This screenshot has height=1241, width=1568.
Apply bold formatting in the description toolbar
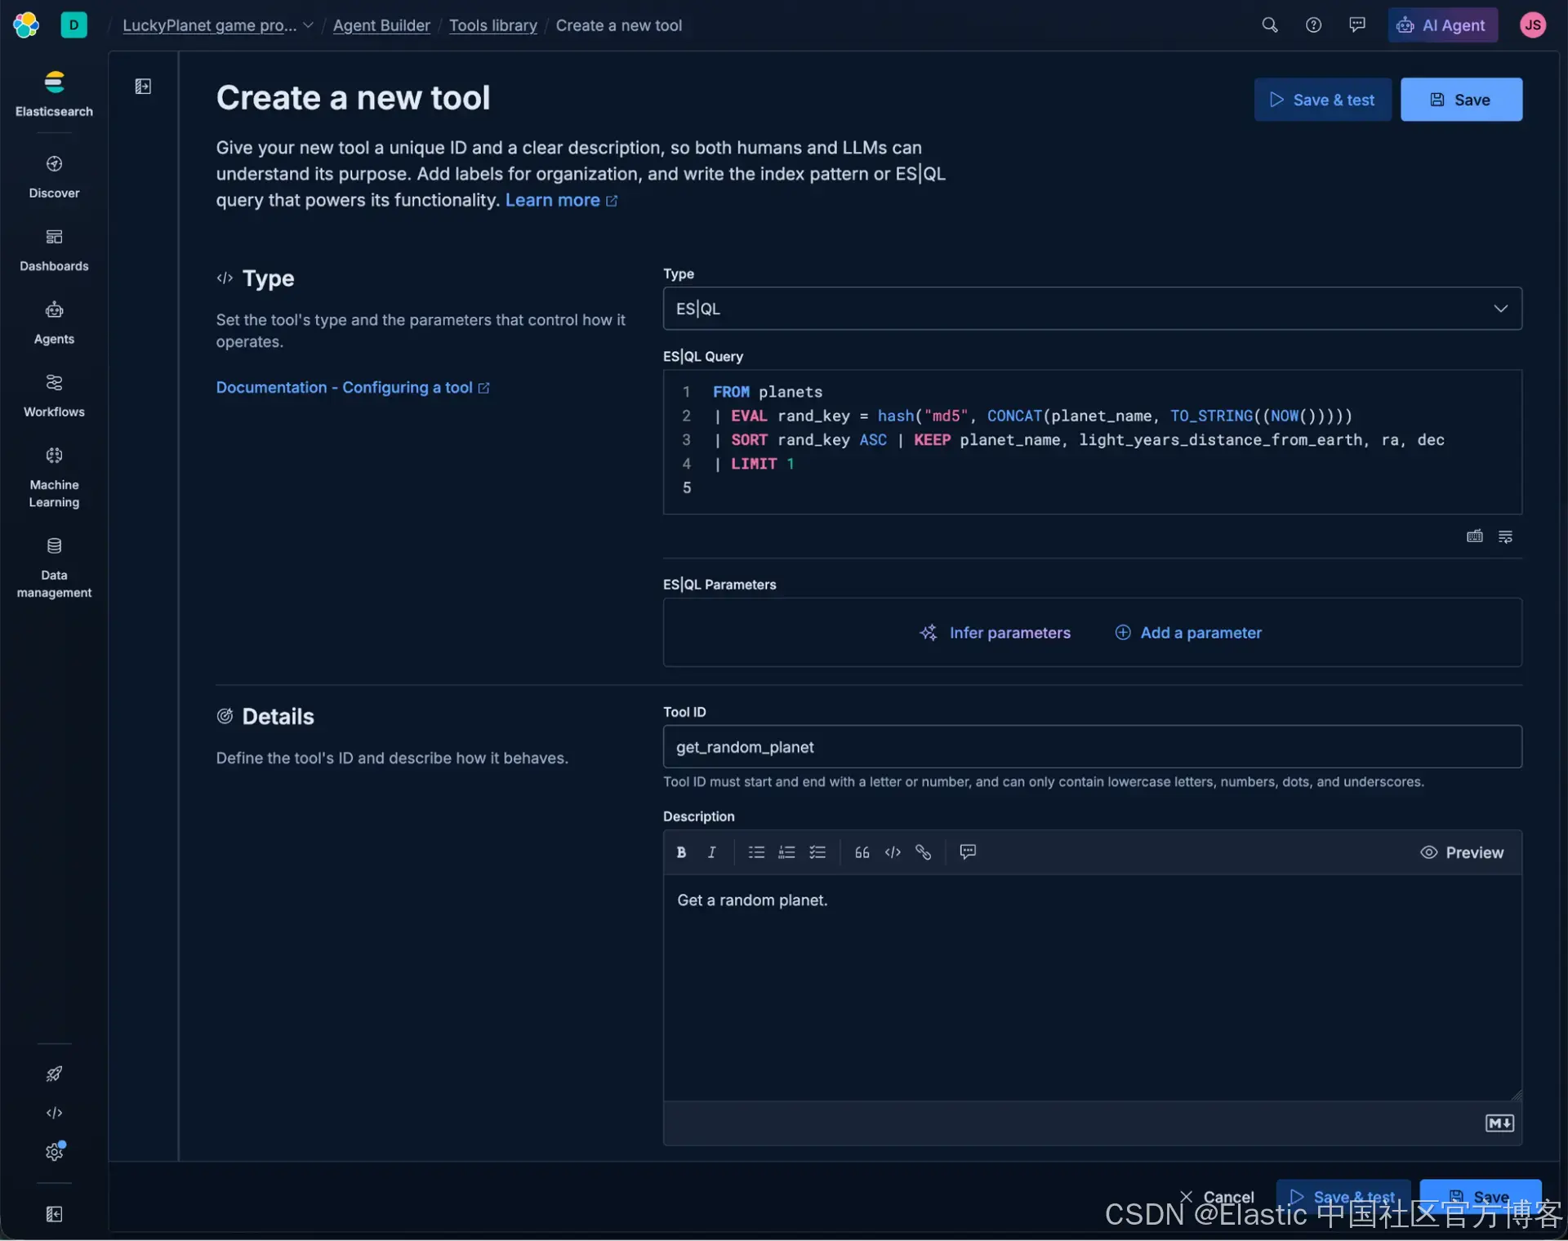(681, 852)
